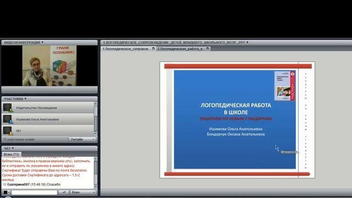Open the Всем recipient dropdown beside chat input
352x198 pixels.
tap(83, 193)
